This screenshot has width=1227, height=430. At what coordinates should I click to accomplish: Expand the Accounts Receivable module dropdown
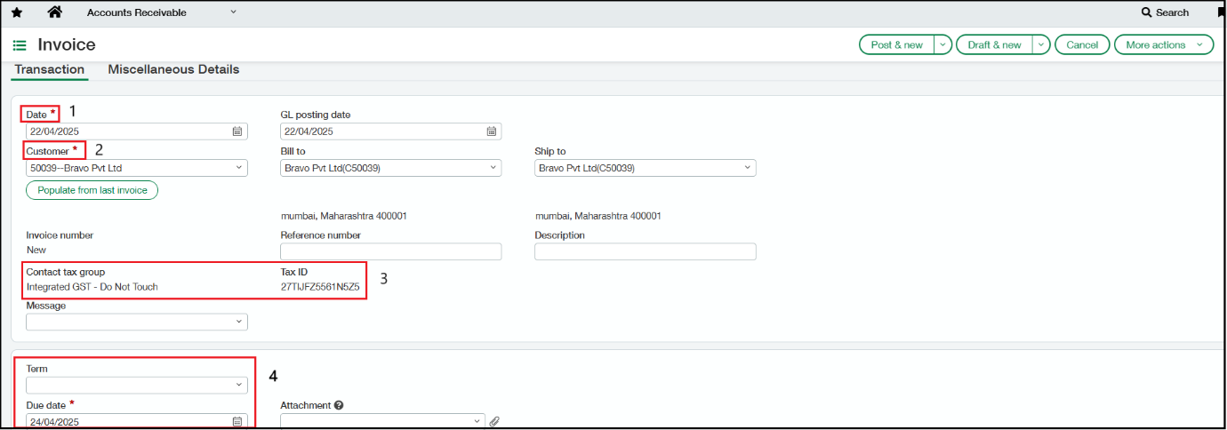coord(233,12)
